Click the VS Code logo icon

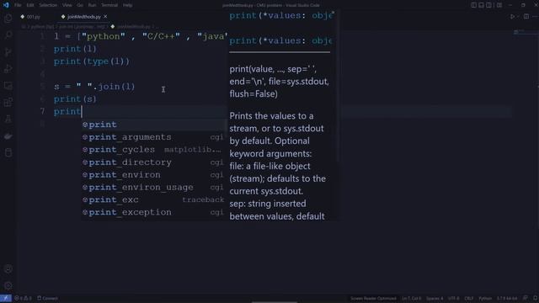pos(6,5)
